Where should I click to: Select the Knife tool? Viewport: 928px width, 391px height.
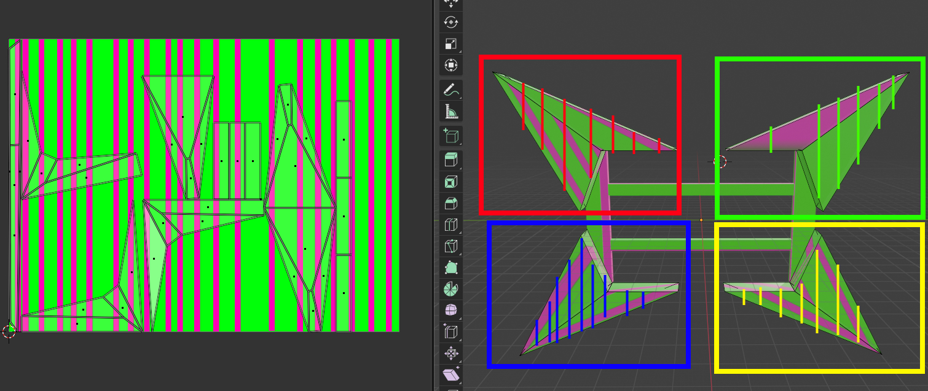(x=450, y=247)
